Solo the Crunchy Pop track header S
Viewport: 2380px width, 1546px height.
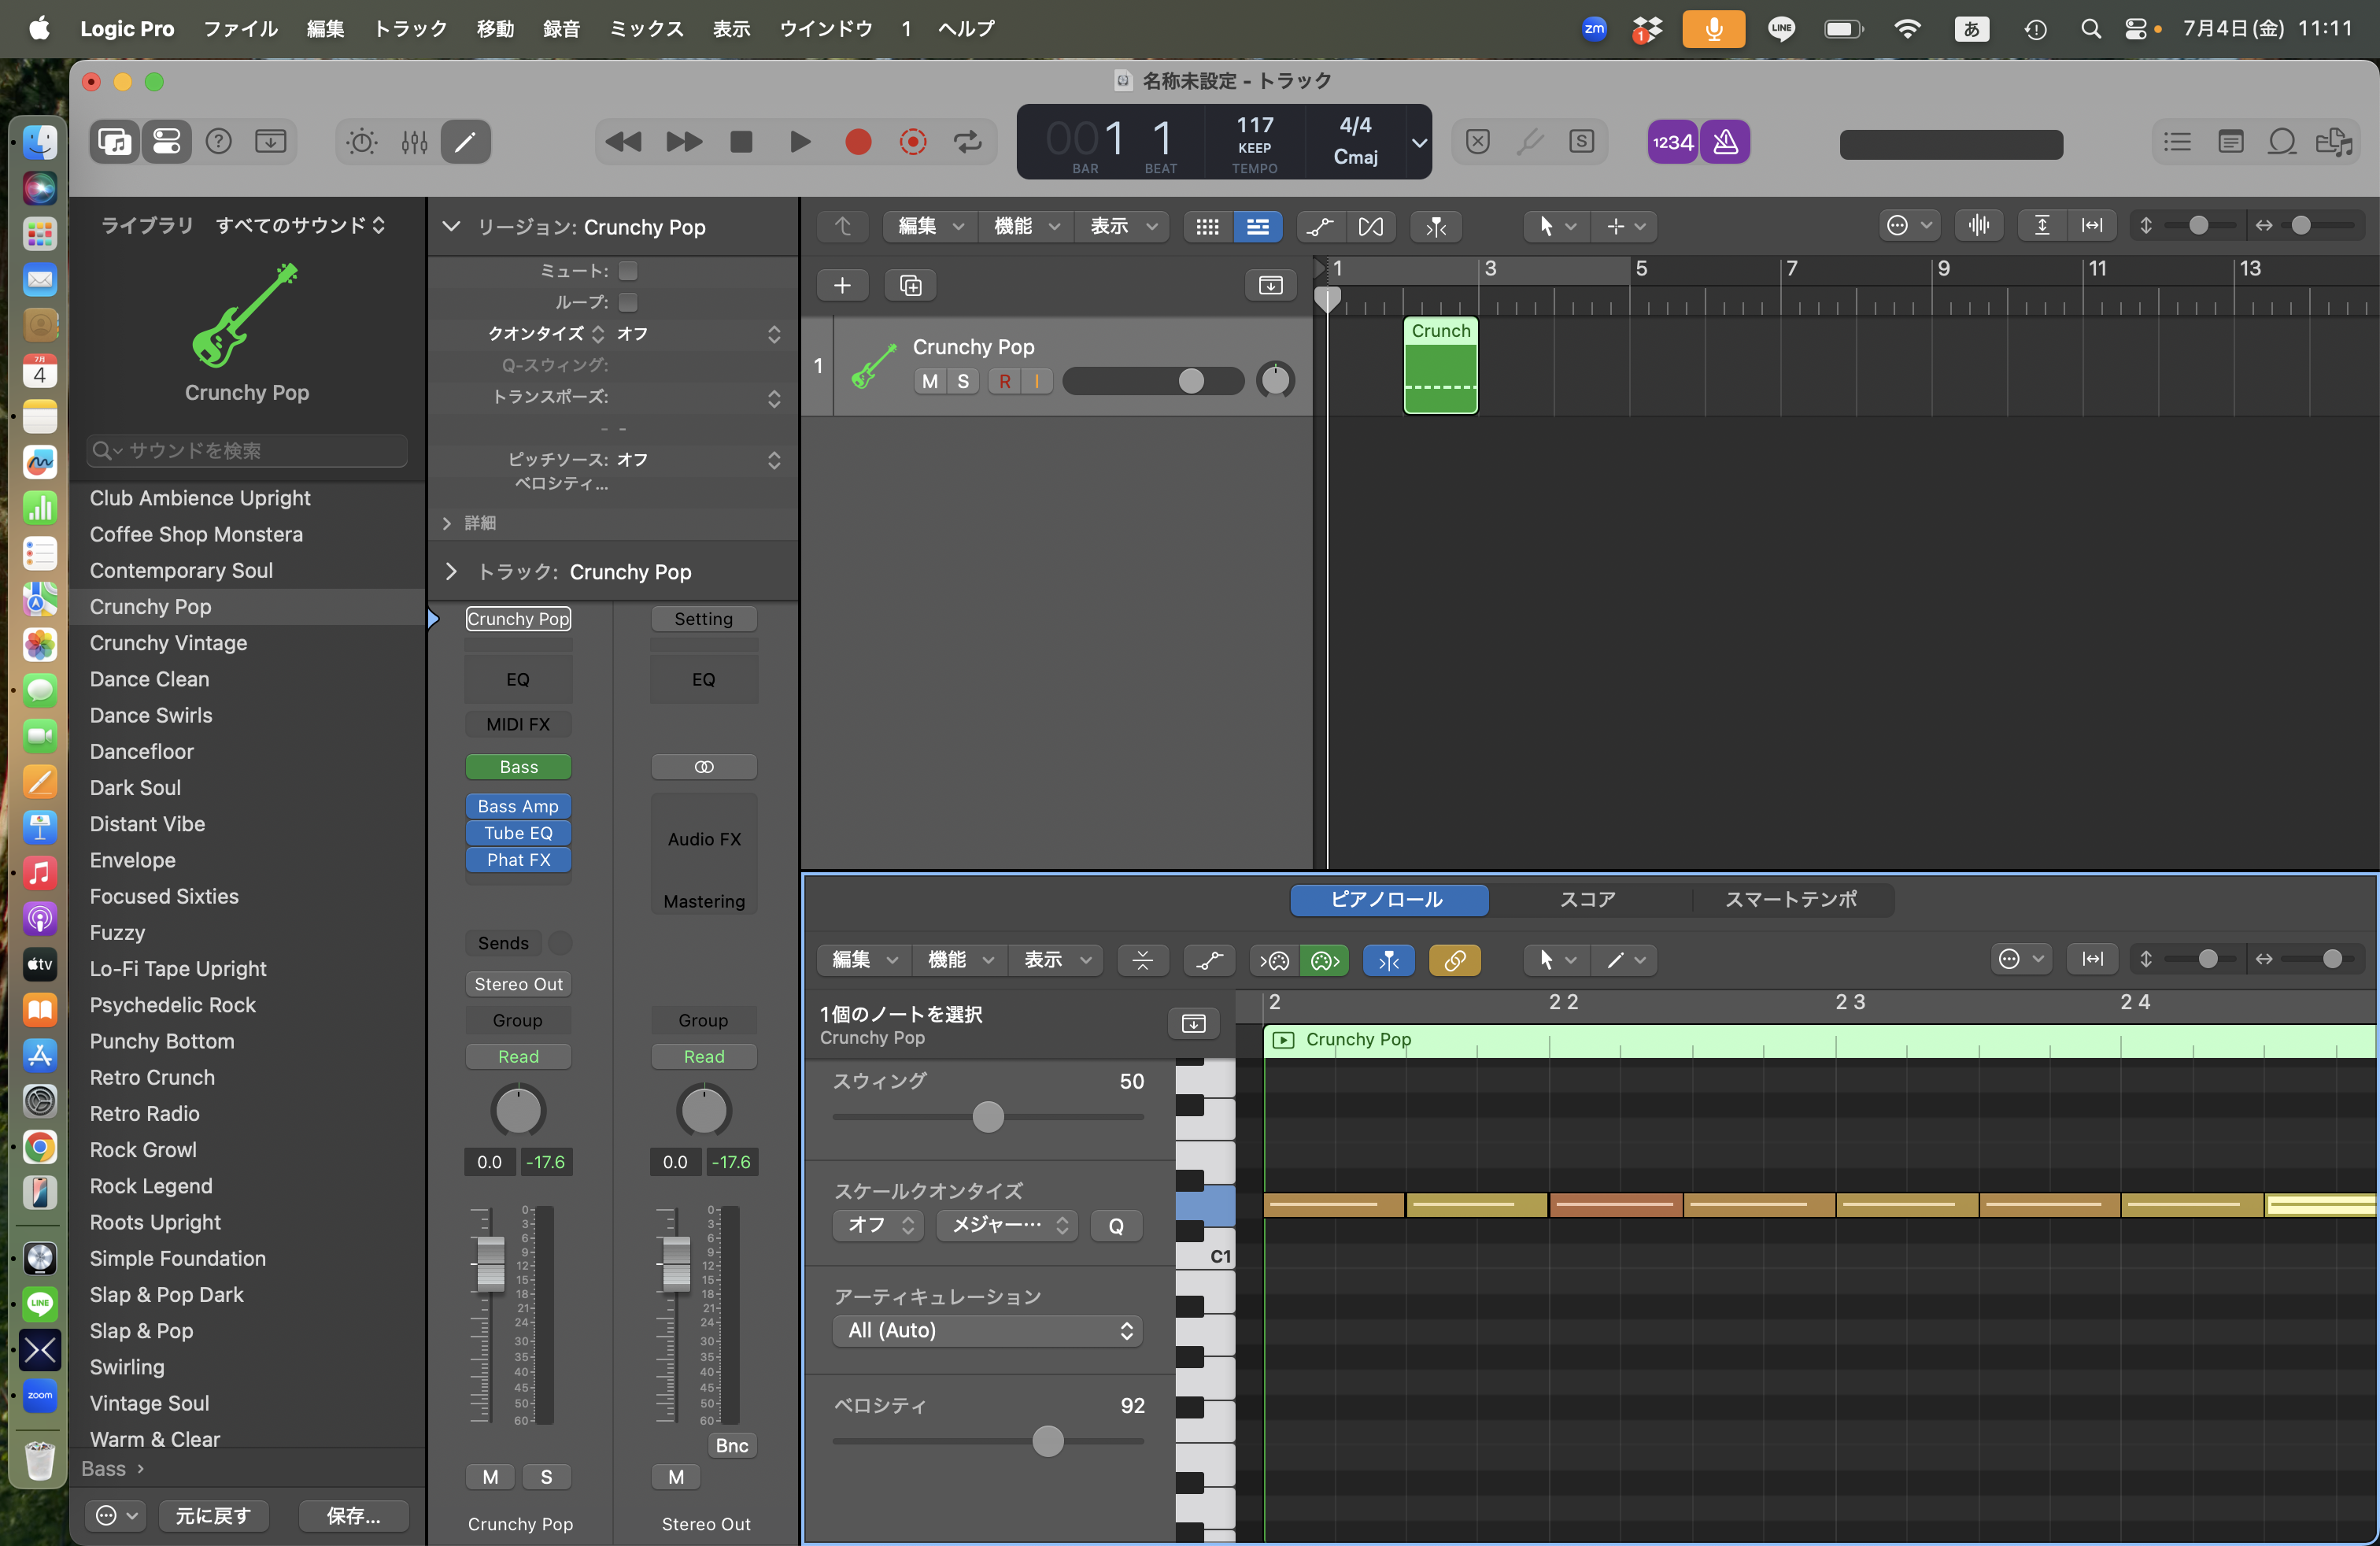tap(963, 381)
